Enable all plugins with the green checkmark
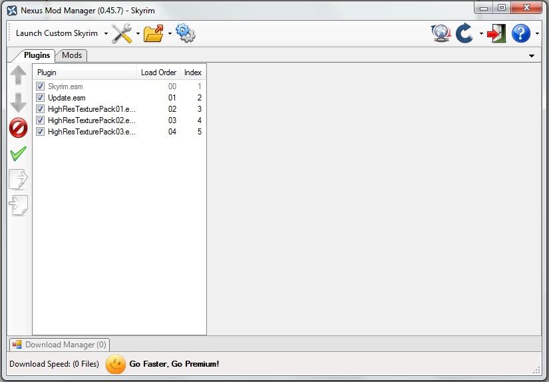The image size is (549, 382). [18, 154]
